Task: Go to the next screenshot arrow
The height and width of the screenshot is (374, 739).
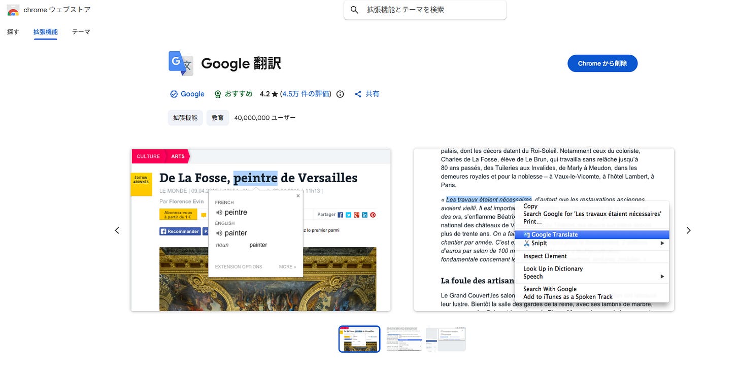Action: [688, 230]
